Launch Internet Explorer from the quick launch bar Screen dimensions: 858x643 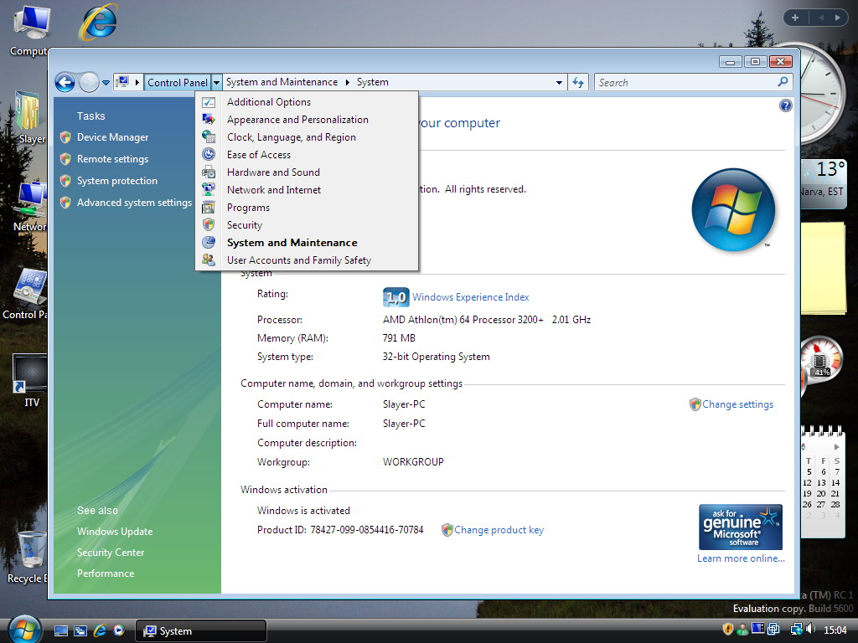(x=100, y=630)
